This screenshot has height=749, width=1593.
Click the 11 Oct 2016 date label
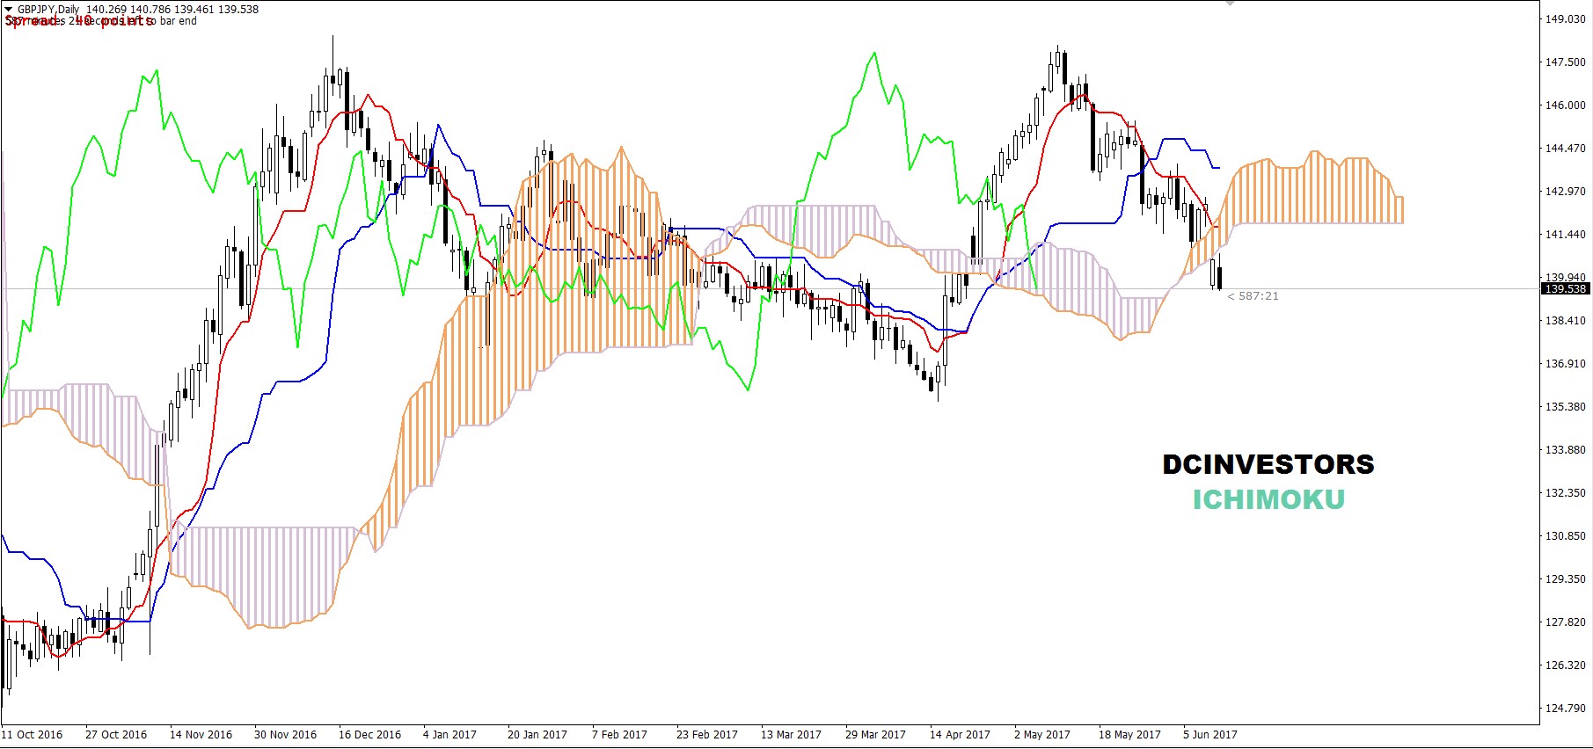pyautogui.click(x=33, y=734)
